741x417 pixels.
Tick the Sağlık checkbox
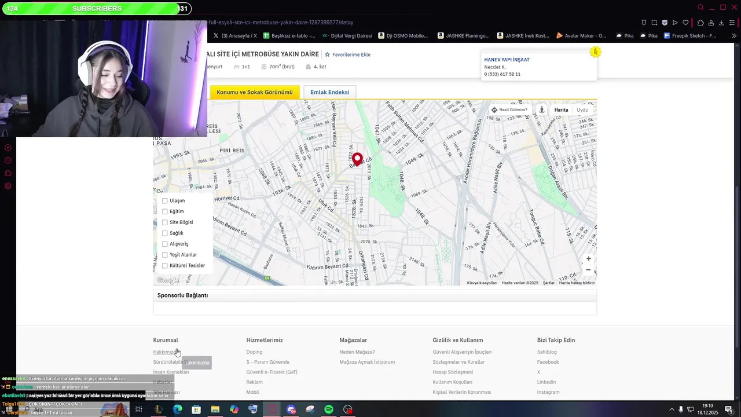pyautogui.click(x=165, y=233)
